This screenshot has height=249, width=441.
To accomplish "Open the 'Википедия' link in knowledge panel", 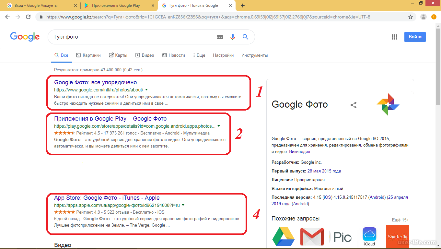I will coord(299,151).
